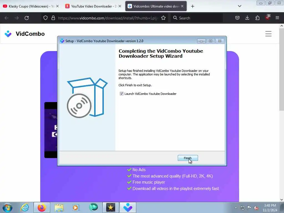284x213 pixels.
Task: Minimize the Setup wizard window
Action: point(201,41)
